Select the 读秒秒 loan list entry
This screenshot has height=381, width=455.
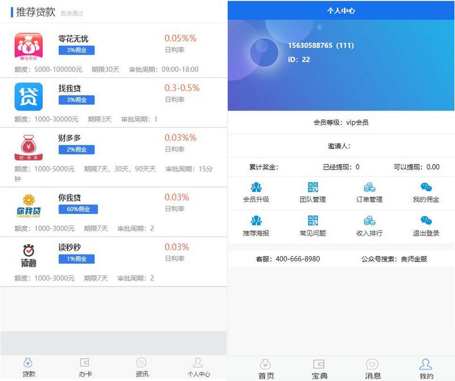point(114,259)
